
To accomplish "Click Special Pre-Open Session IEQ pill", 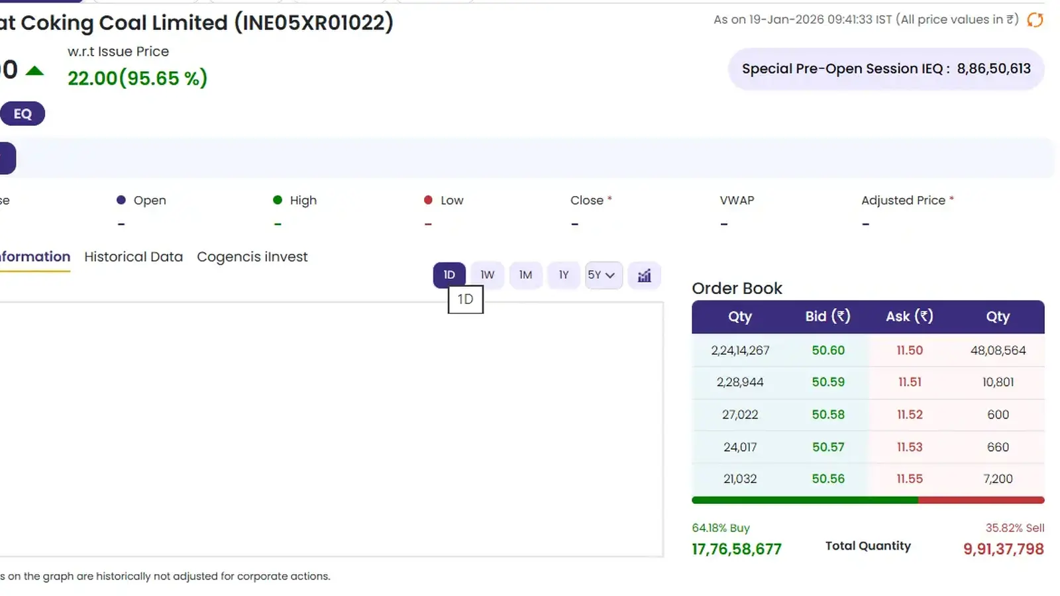I will [x=886, y=69].
